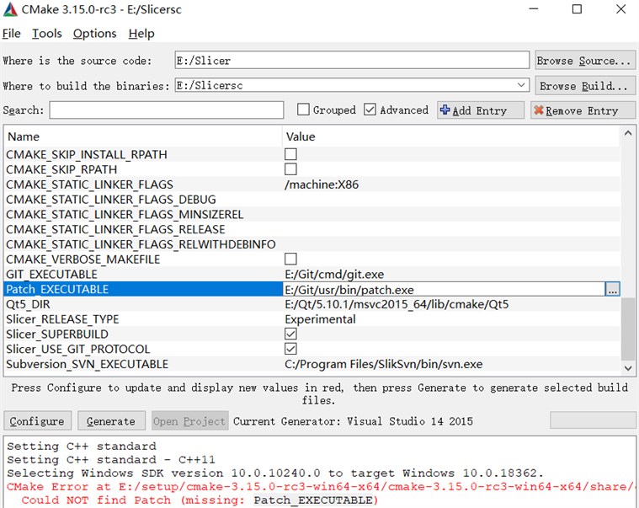The height and width of the screenshot is (508, 639).
Task: Click the scroll down arrow of cache list
Action: (628, 368)
